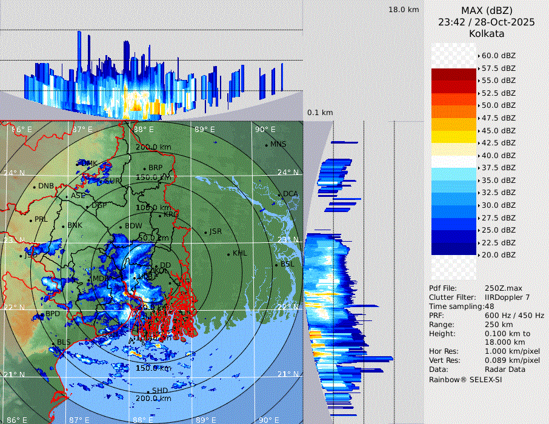Screen dimensions: 549x424
Task: Click the DNB station marker
Action: click(35, 186)
